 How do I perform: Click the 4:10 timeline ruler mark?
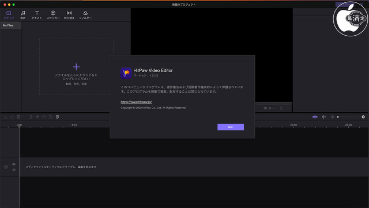click(x=74, y=125)
